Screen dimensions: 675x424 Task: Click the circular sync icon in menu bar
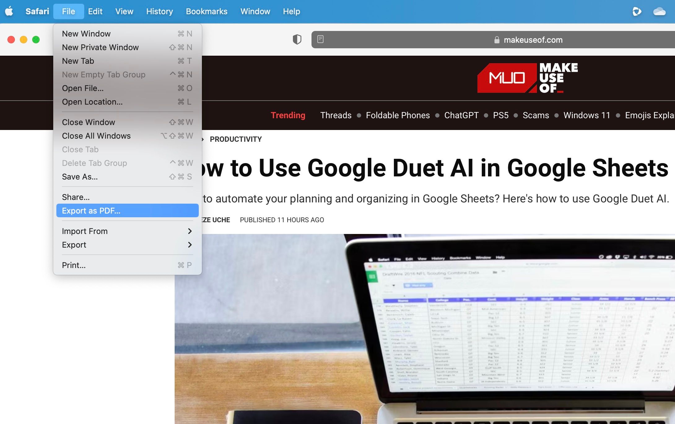(637, 11)
